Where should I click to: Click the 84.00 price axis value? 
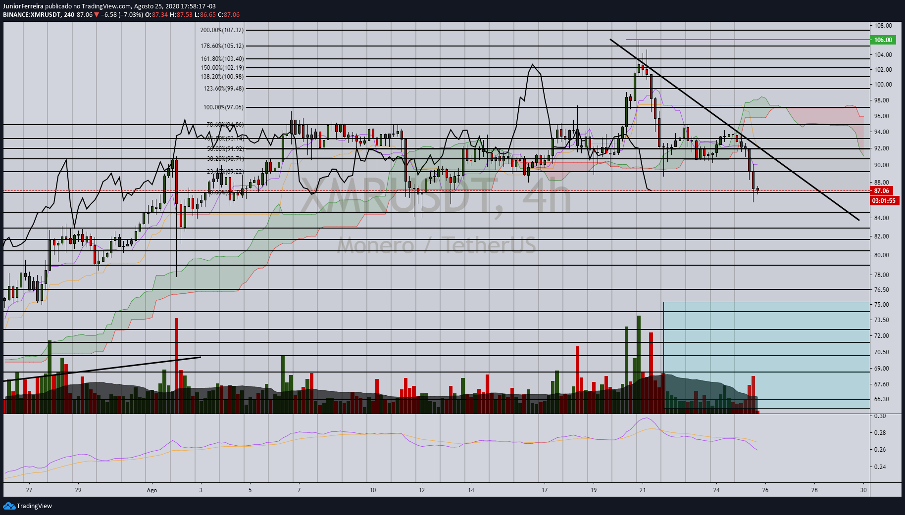(x=882, y=218)
